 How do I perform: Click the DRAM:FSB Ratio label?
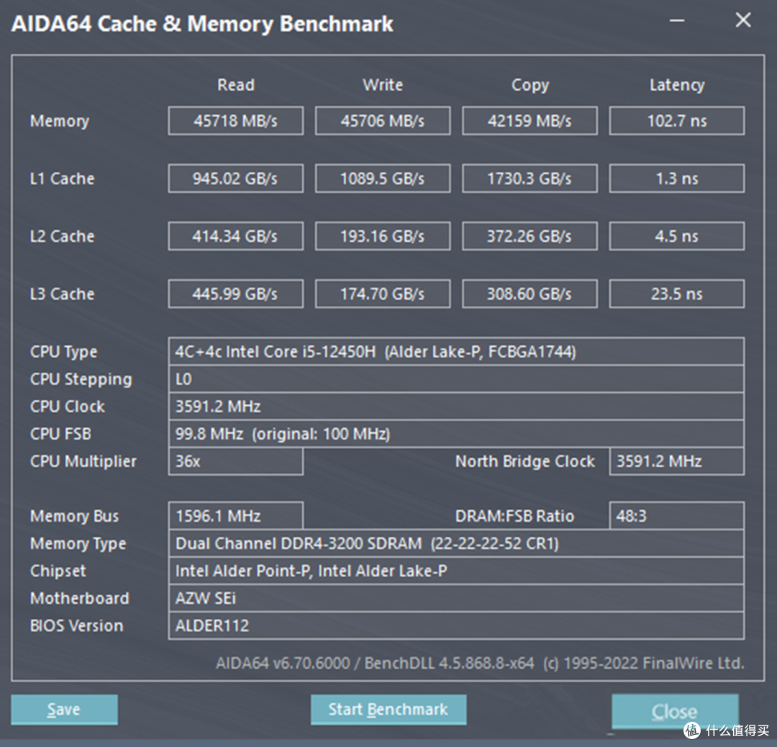tap(514, 516)
